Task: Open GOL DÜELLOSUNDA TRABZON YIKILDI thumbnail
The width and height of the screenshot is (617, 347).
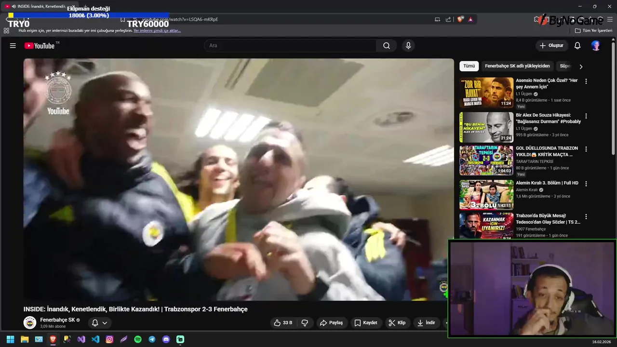Action: coord(486,160)
